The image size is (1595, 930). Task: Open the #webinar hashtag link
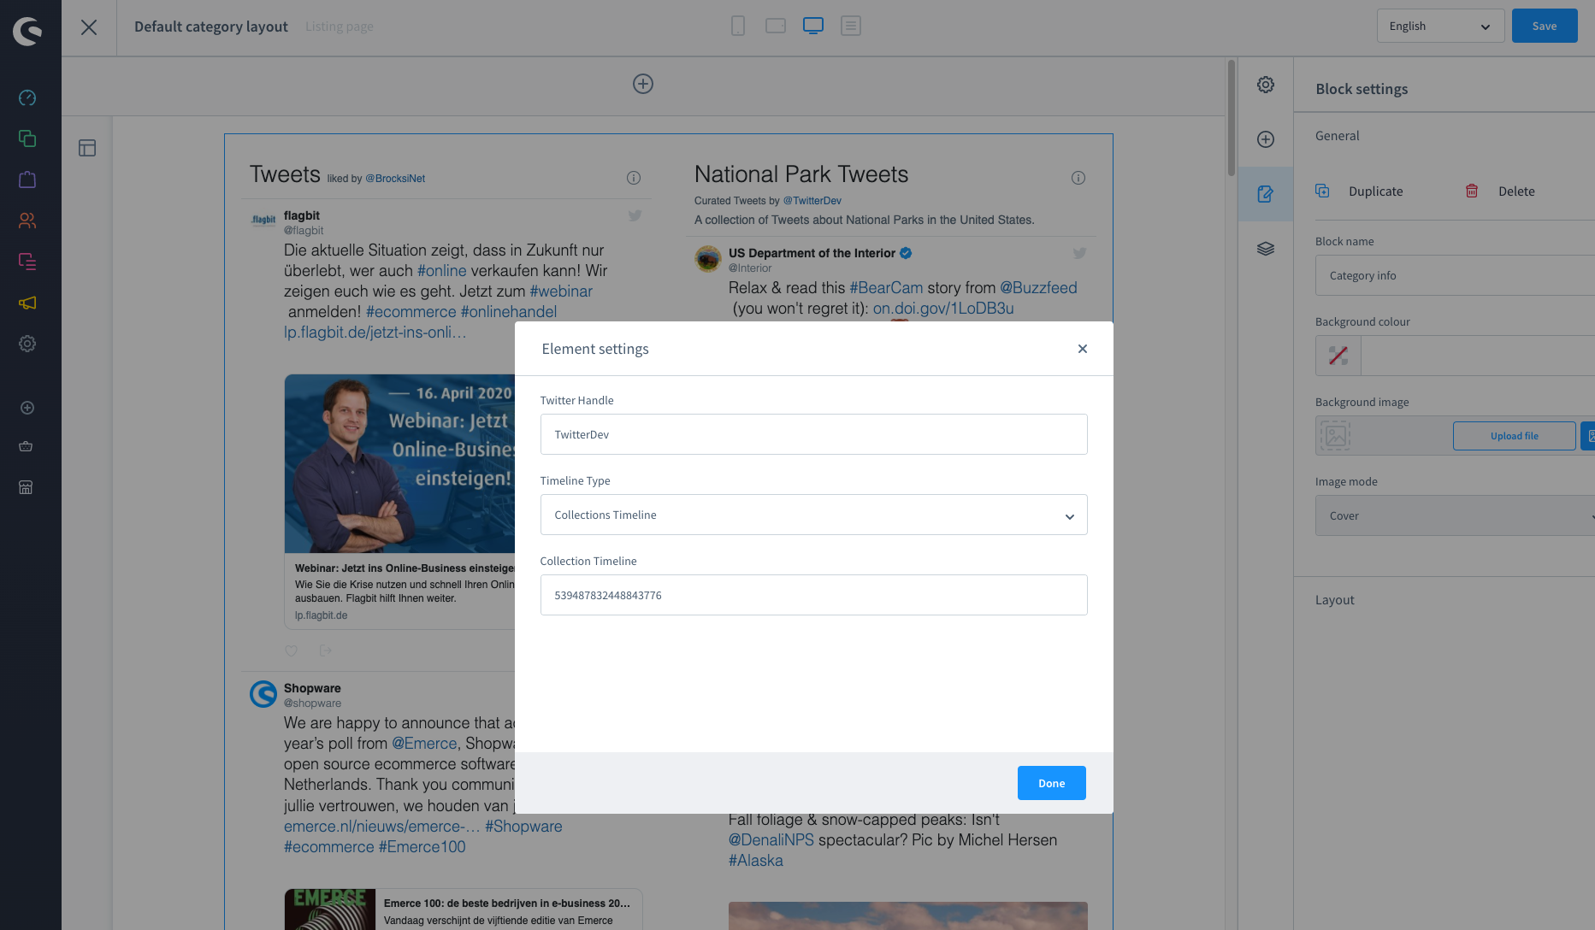coord(561,291)
